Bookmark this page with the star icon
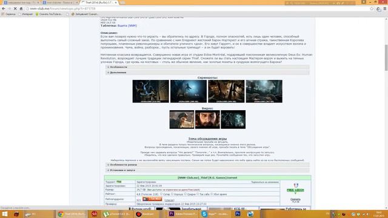The height and width of the screenshot is (218, 388). [x=372, y=8]
